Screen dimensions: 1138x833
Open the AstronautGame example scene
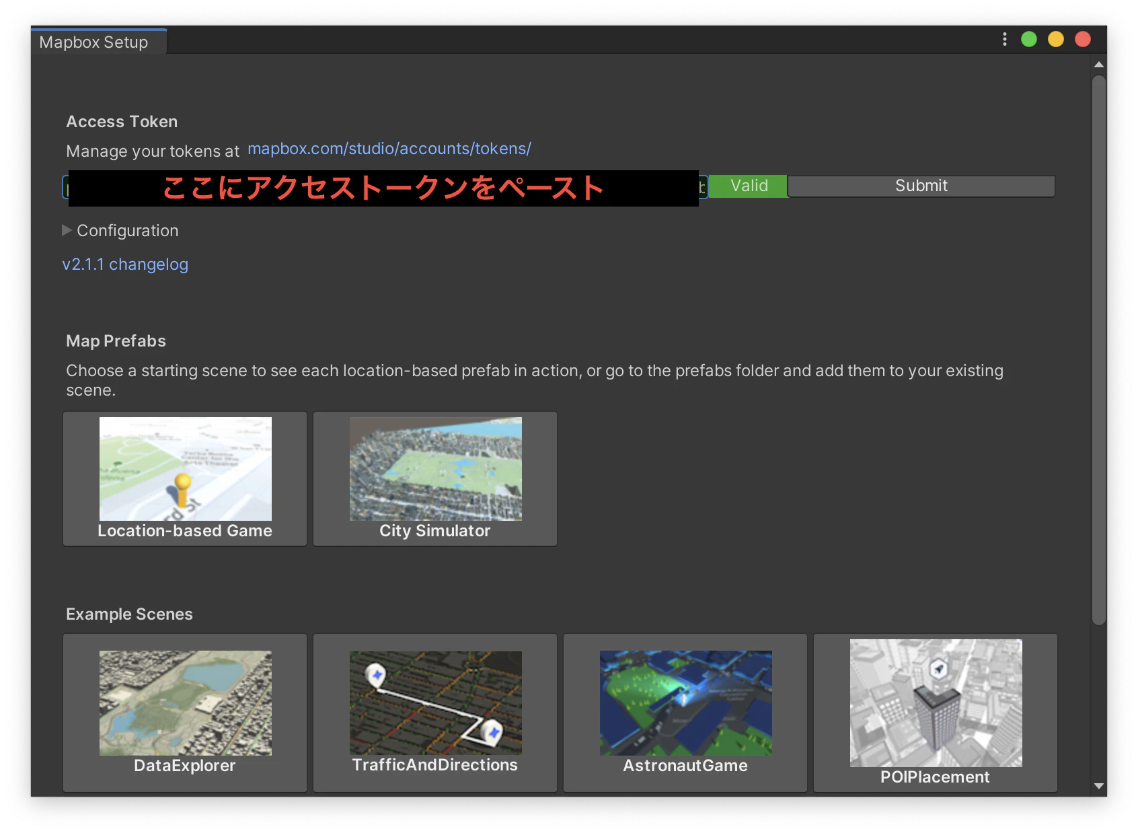pyautogui.click(x=685, y=713)
